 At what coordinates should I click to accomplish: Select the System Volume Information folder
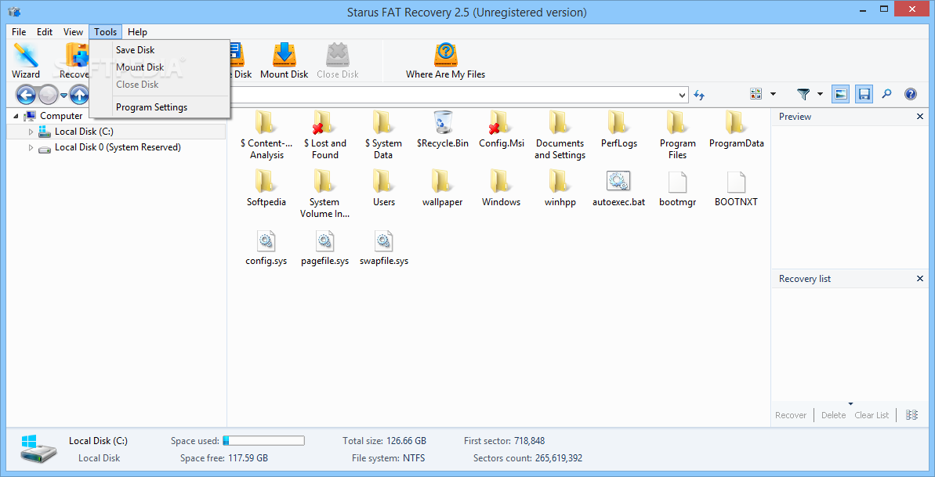325,194
